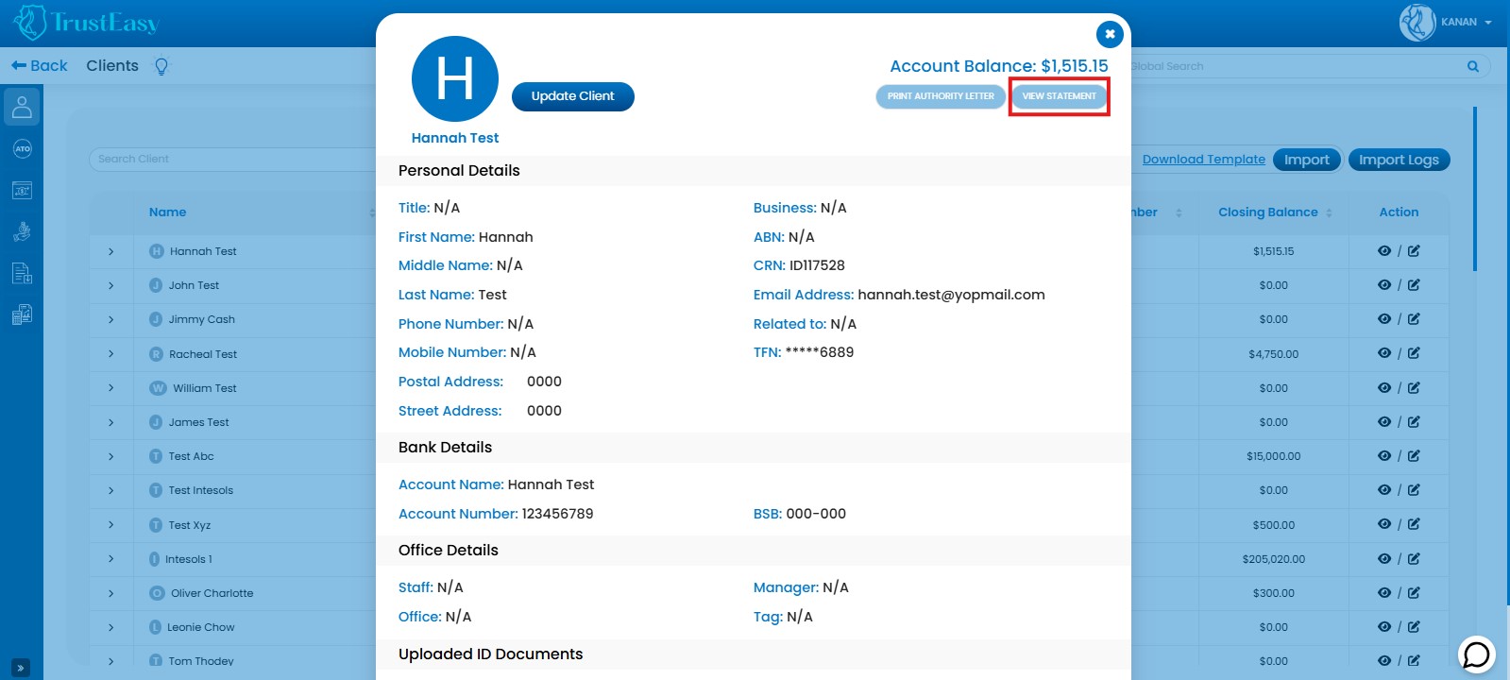Expand the Jimmy Cash row chevron
The image size is (1510, 680).
tap(110, 319)
